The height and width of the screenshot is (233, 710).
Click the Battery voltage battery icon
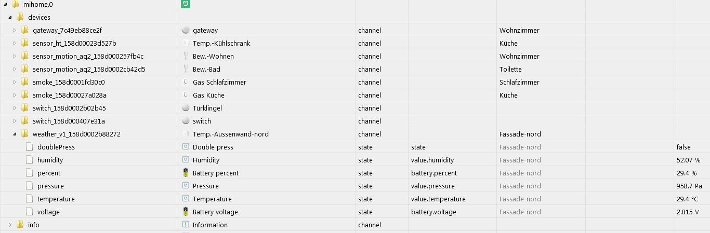coord(186,212)
